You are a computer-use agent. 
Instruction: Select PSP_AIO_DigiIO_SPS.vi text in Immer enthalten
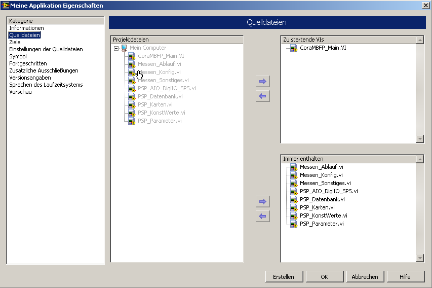click(329, 191)
